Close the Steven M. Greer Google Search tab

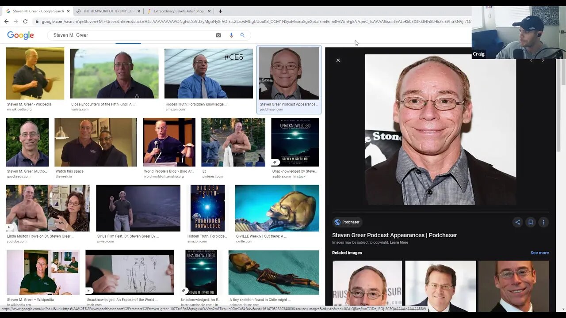68,11
